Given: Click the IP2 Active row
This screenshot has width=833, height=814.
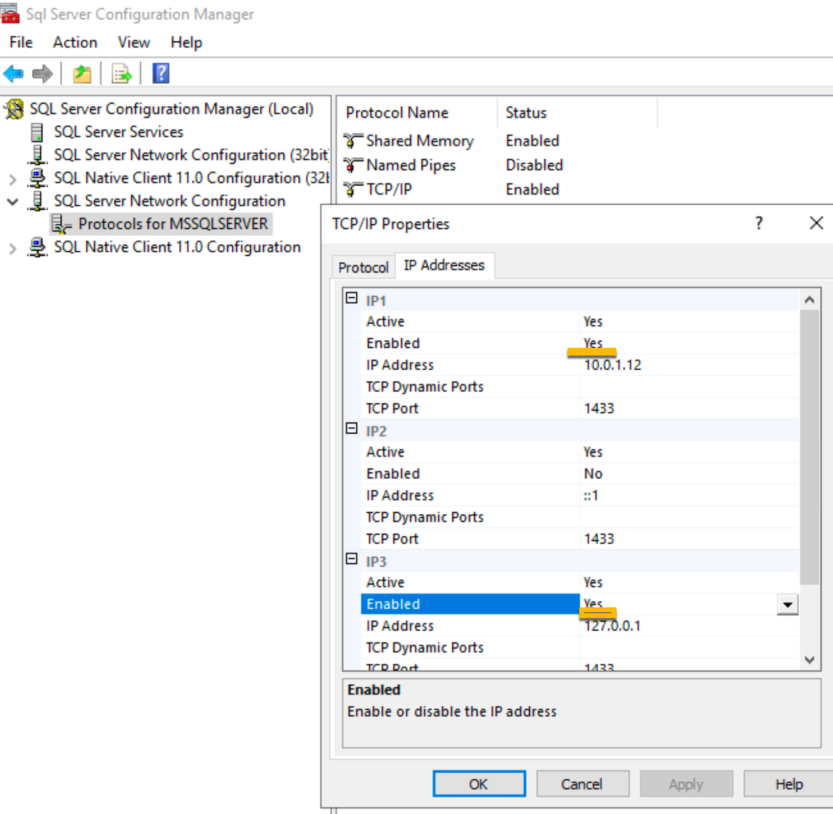Looking at the screenshot, I should (580, 452).
